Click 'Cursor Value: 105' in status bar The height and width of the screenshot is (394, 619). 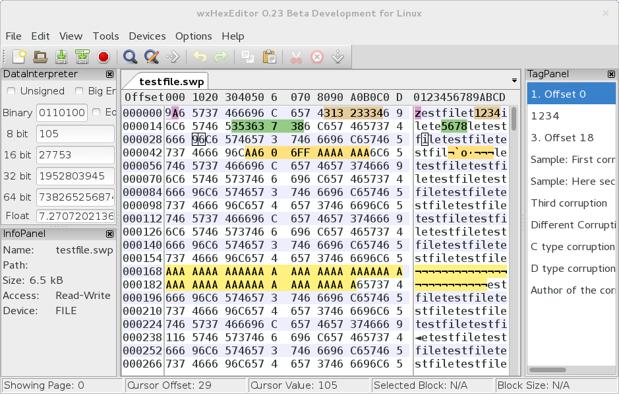point(308,385)
